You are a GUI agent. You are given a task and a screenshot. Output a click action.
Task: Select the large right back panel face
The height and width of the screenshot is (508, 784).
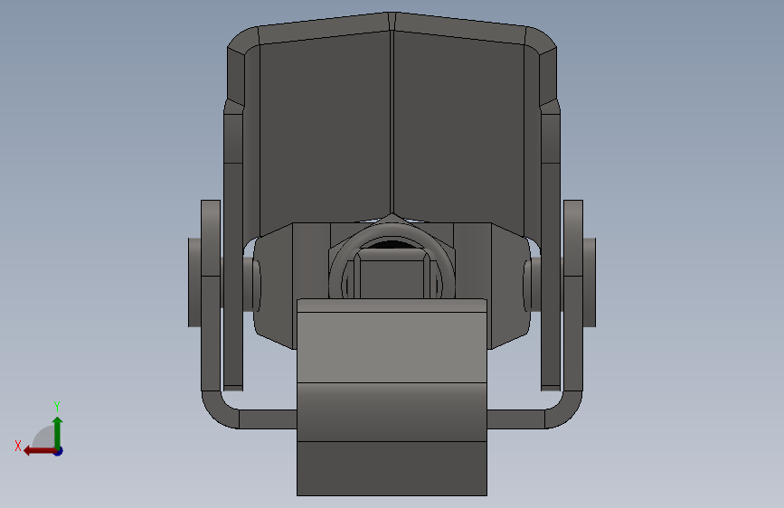click(x=458, y=133)
